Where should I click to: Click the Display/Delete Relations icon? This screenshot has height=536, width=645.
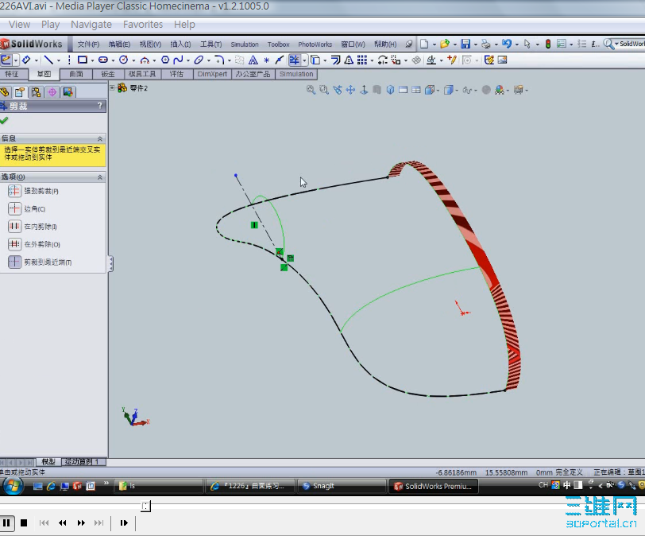point(431,60)
